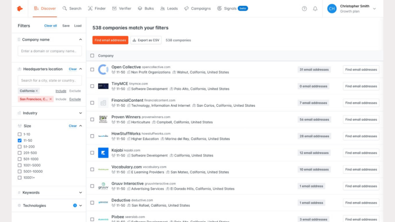Remove the San Francisco location tag

(x=51, y=99)
